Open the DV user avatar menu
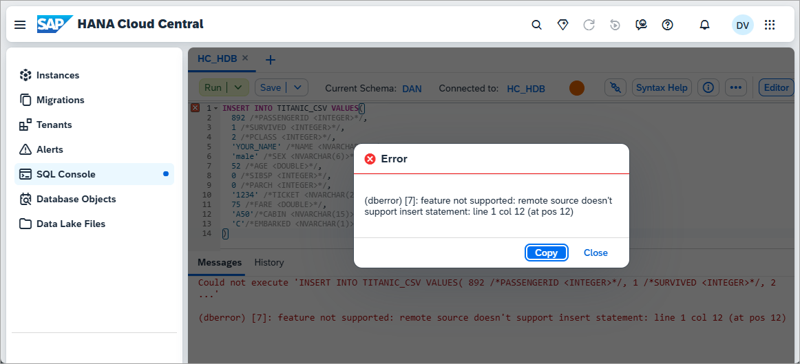 742,25
